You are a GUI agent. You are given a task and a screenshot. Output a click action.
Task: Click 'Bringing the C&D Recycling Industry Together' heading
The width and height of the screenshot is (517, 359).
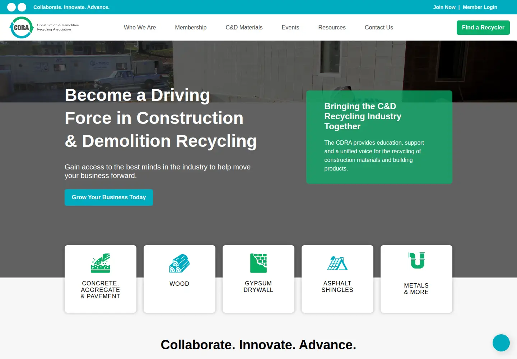pos(363,116)
